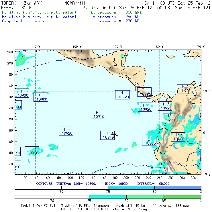Click the 'NCAR/MMM' header label
This screenshot has height=212, width=212.
click(74, 3)
